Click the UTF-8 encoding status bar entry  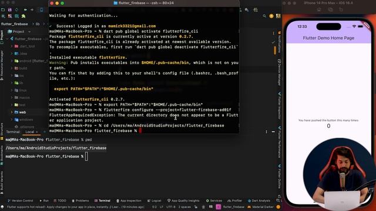point(171,207)
